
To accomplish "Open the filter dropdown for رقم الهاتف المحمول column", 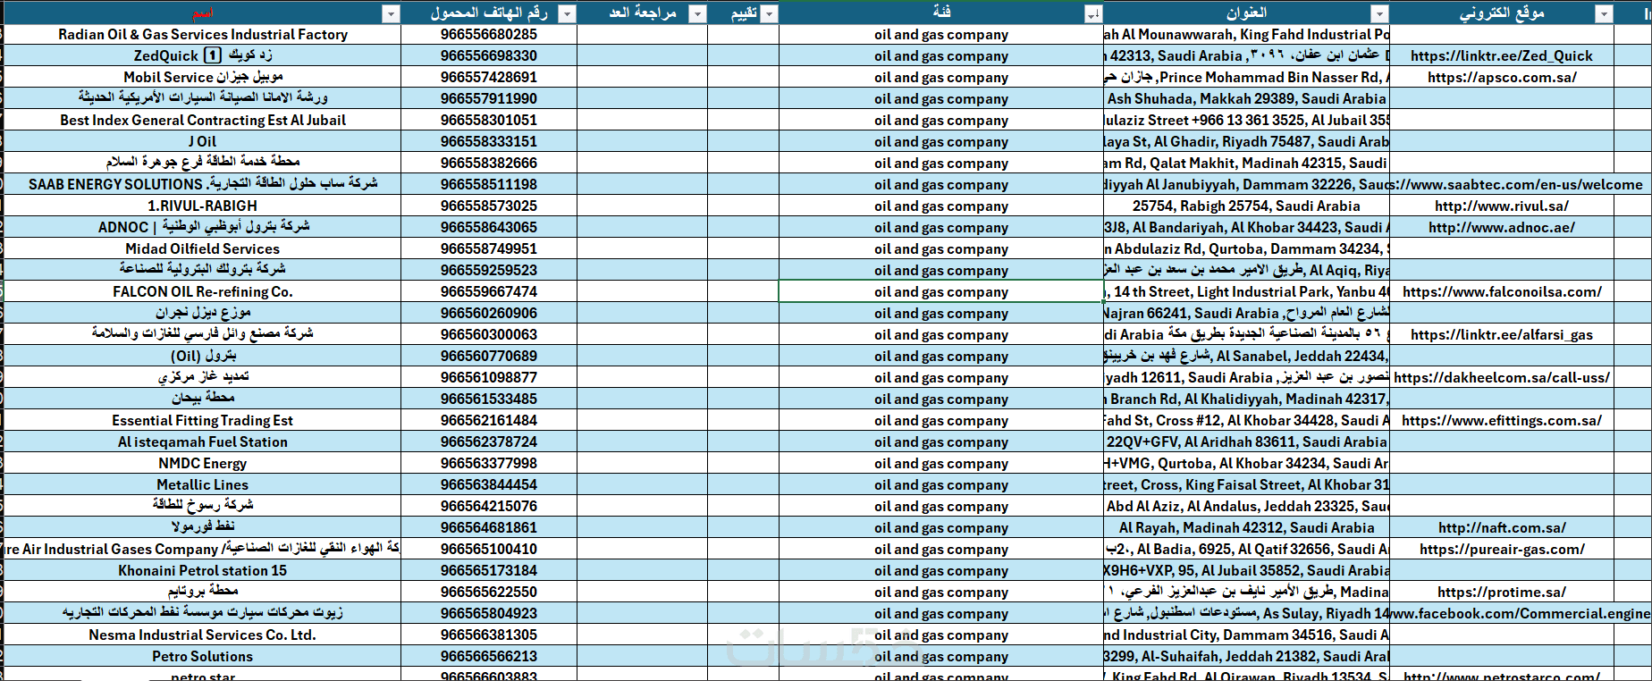I will point(567,13).
